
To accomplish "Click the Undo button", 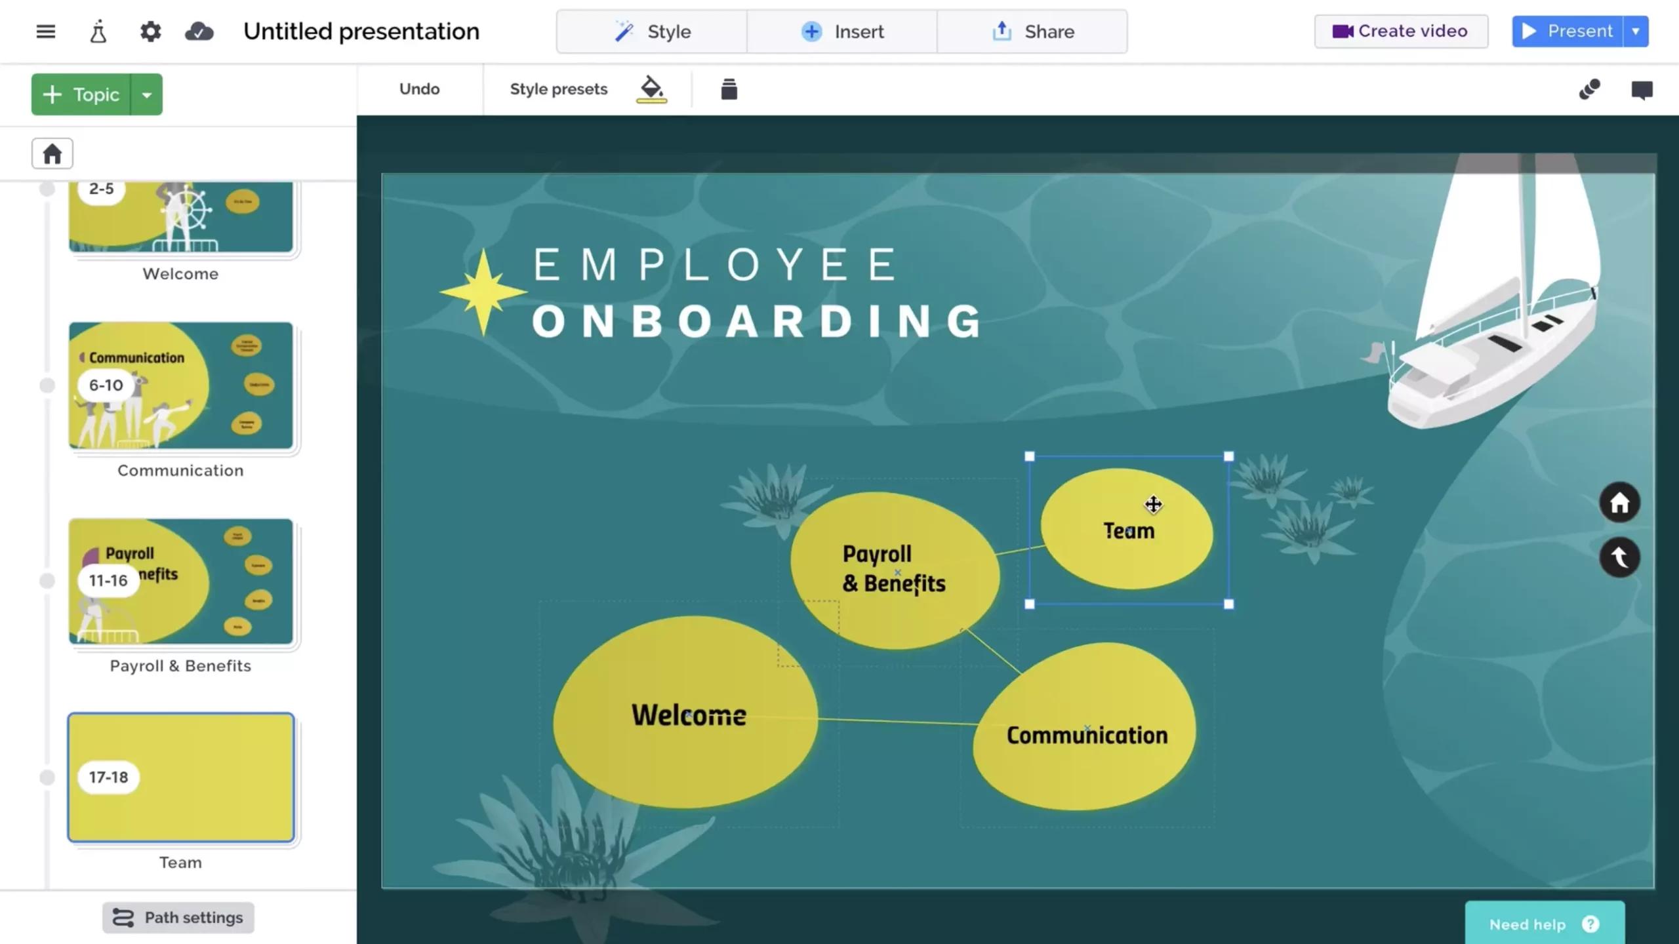I will [420, 88].
